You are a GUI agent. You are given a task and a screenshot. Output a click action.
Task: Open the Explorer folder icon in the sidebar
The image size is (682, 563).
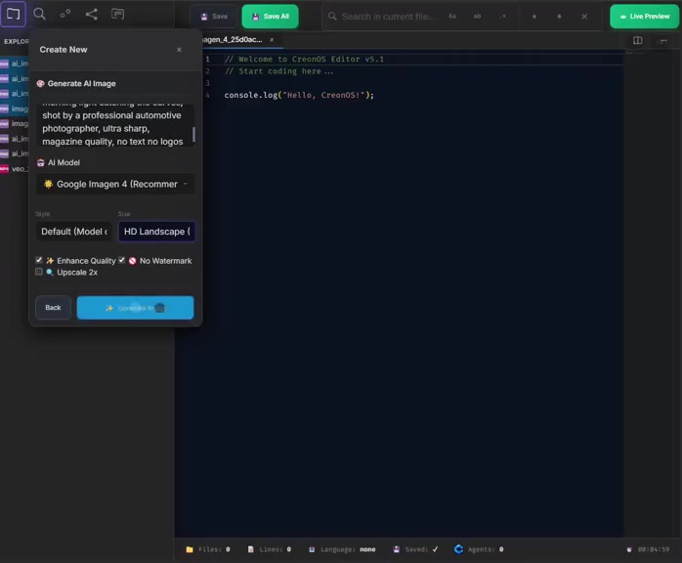[x=13, y=14]
